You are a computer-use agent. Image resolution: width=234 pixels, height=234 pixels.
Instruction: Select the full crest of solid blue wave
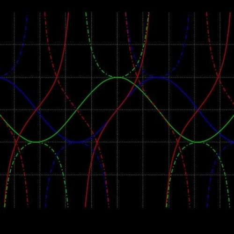(x=158, y=77)
